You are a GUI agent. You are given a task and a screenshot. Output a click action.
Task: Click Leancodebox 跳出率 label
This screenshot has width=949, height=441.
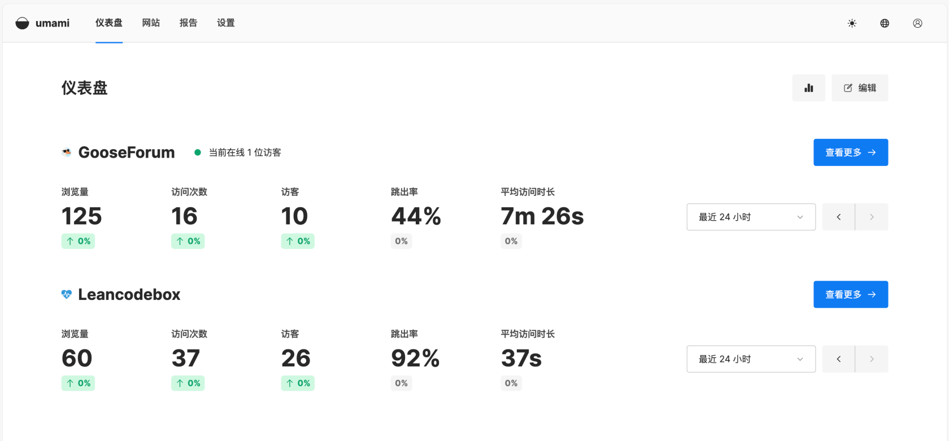pyautogui.click(x=404, y=334)
